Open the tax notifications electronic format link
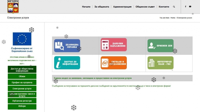The width and height of the screenshot is (200, 112). [111, 86]
